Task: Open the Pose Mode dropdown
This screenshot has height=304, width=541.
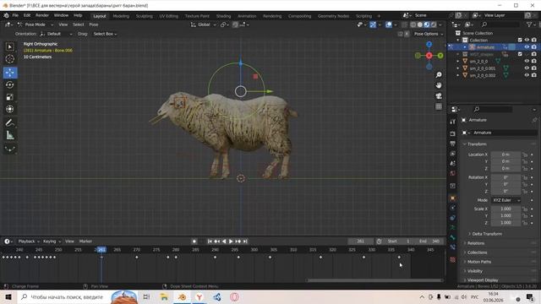Action: pyautogui.click(x=35, y=24)
